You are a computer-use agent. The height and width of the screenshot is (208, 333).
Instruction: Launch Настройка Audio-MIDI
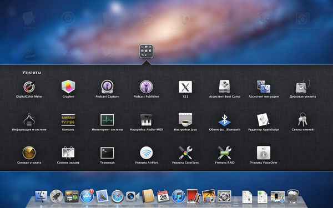[x=147, y=120]
